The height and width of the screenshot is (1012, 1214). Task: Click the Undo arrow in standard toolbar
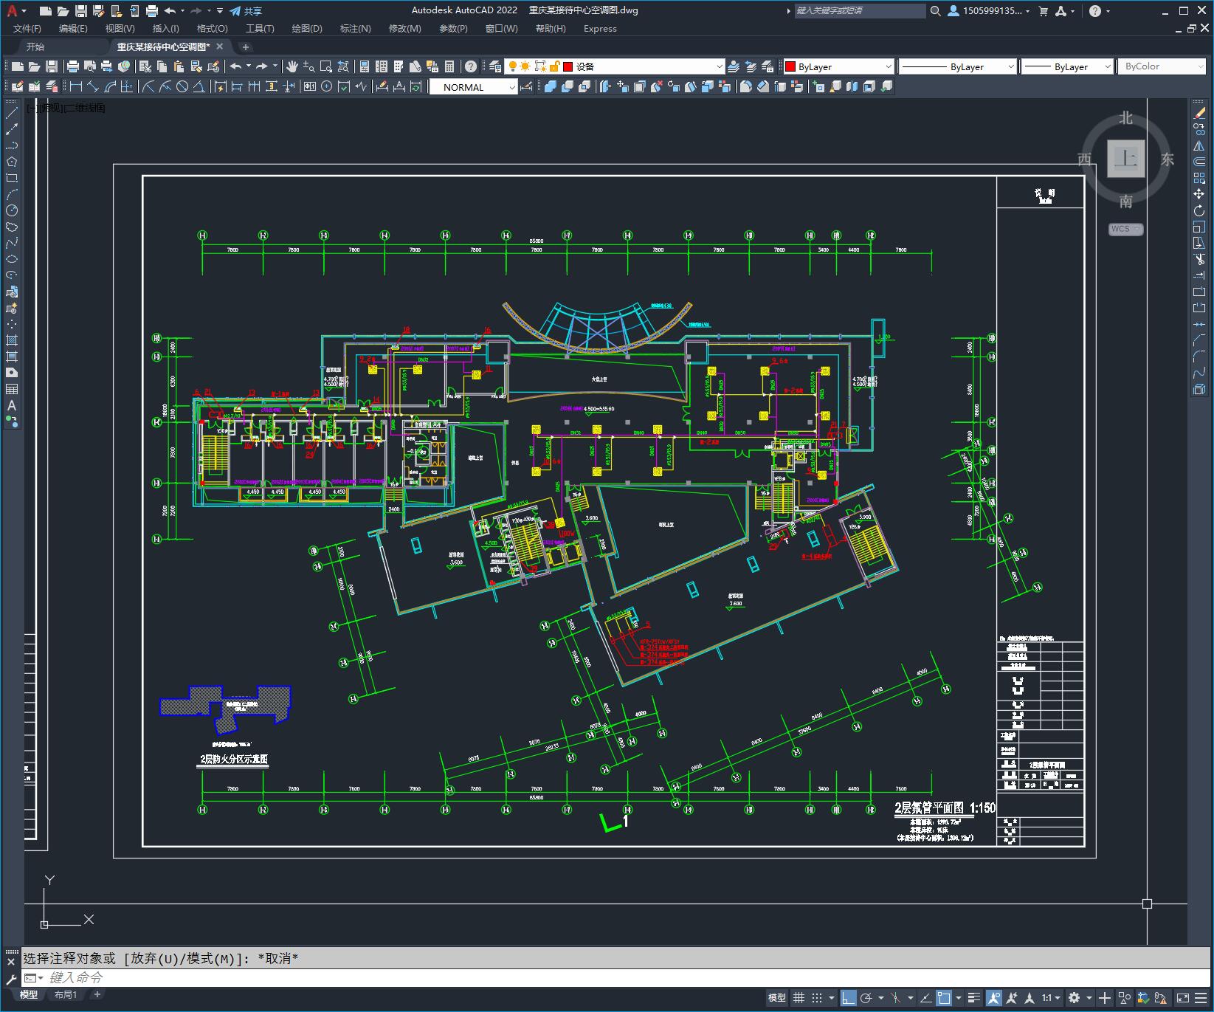pos(235,66)
